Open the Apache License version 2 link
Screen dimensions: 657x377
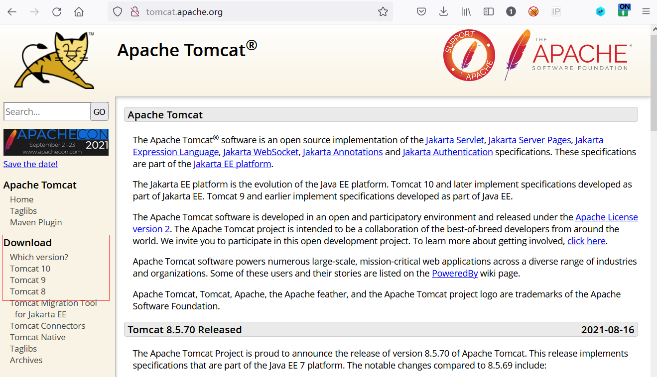tap(607, 217)
